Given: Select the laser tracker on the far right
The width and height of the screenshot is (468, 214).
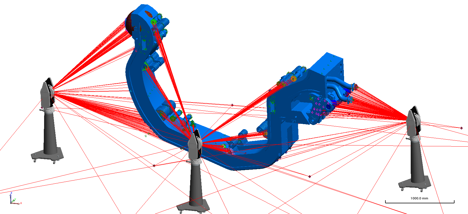Looking at the screenshot, I should point(415,149).
